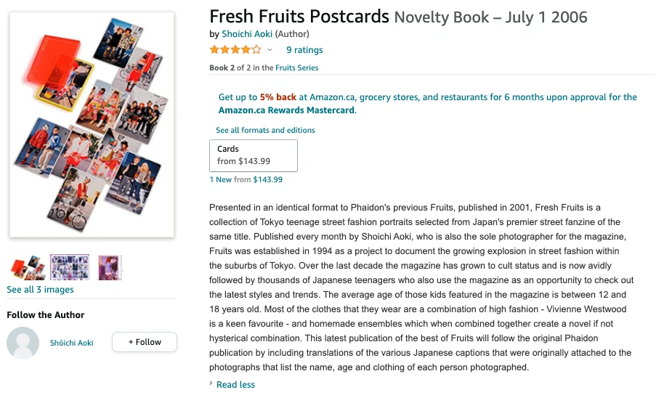Open See all 3 images
Viewport: 672px width, 395px height.
(40, 290)
